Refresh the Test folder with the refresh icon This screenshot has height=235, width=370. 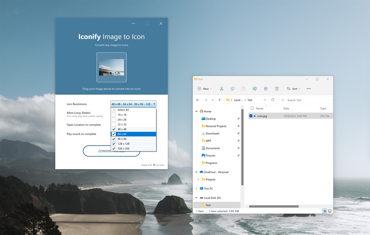[x=273, y=100]
